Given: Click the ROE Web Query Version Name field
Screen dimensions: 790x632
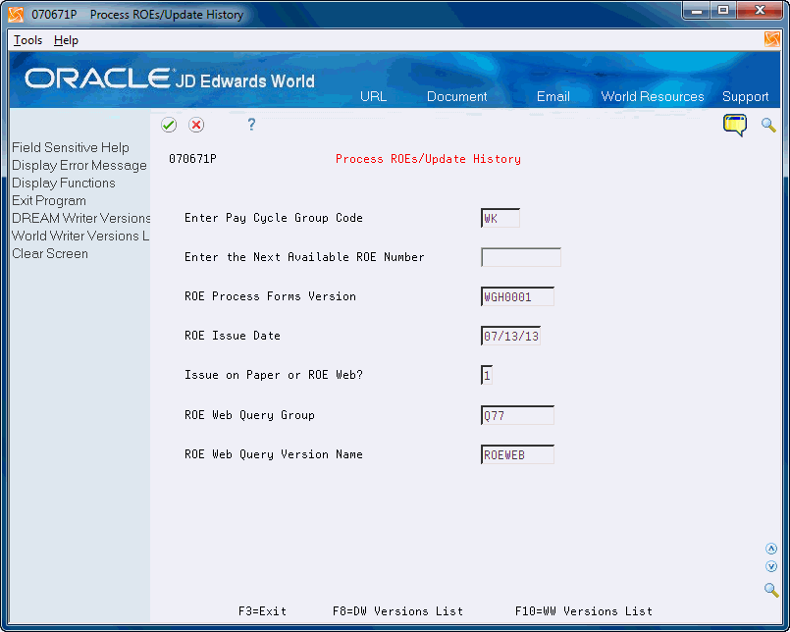Looking at the screenshot, I should (517, 455).
